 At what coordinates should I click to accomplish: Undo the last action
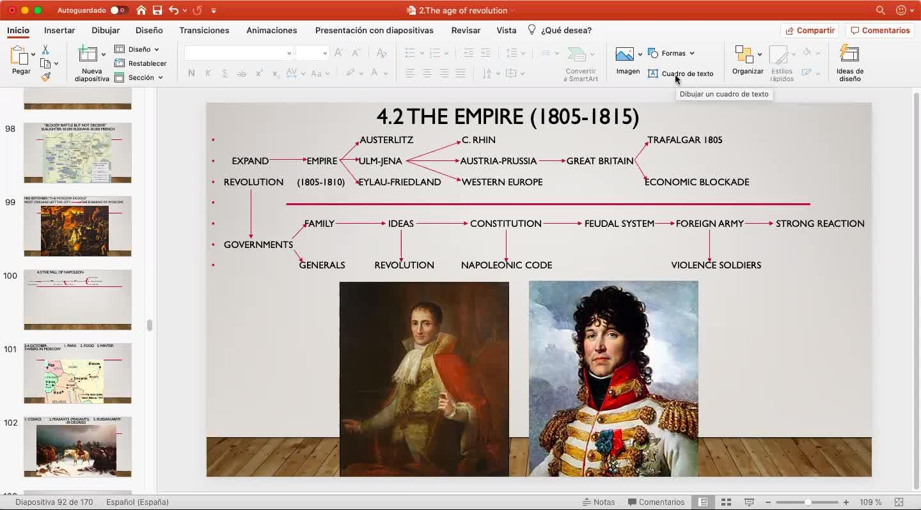[174, 10]
